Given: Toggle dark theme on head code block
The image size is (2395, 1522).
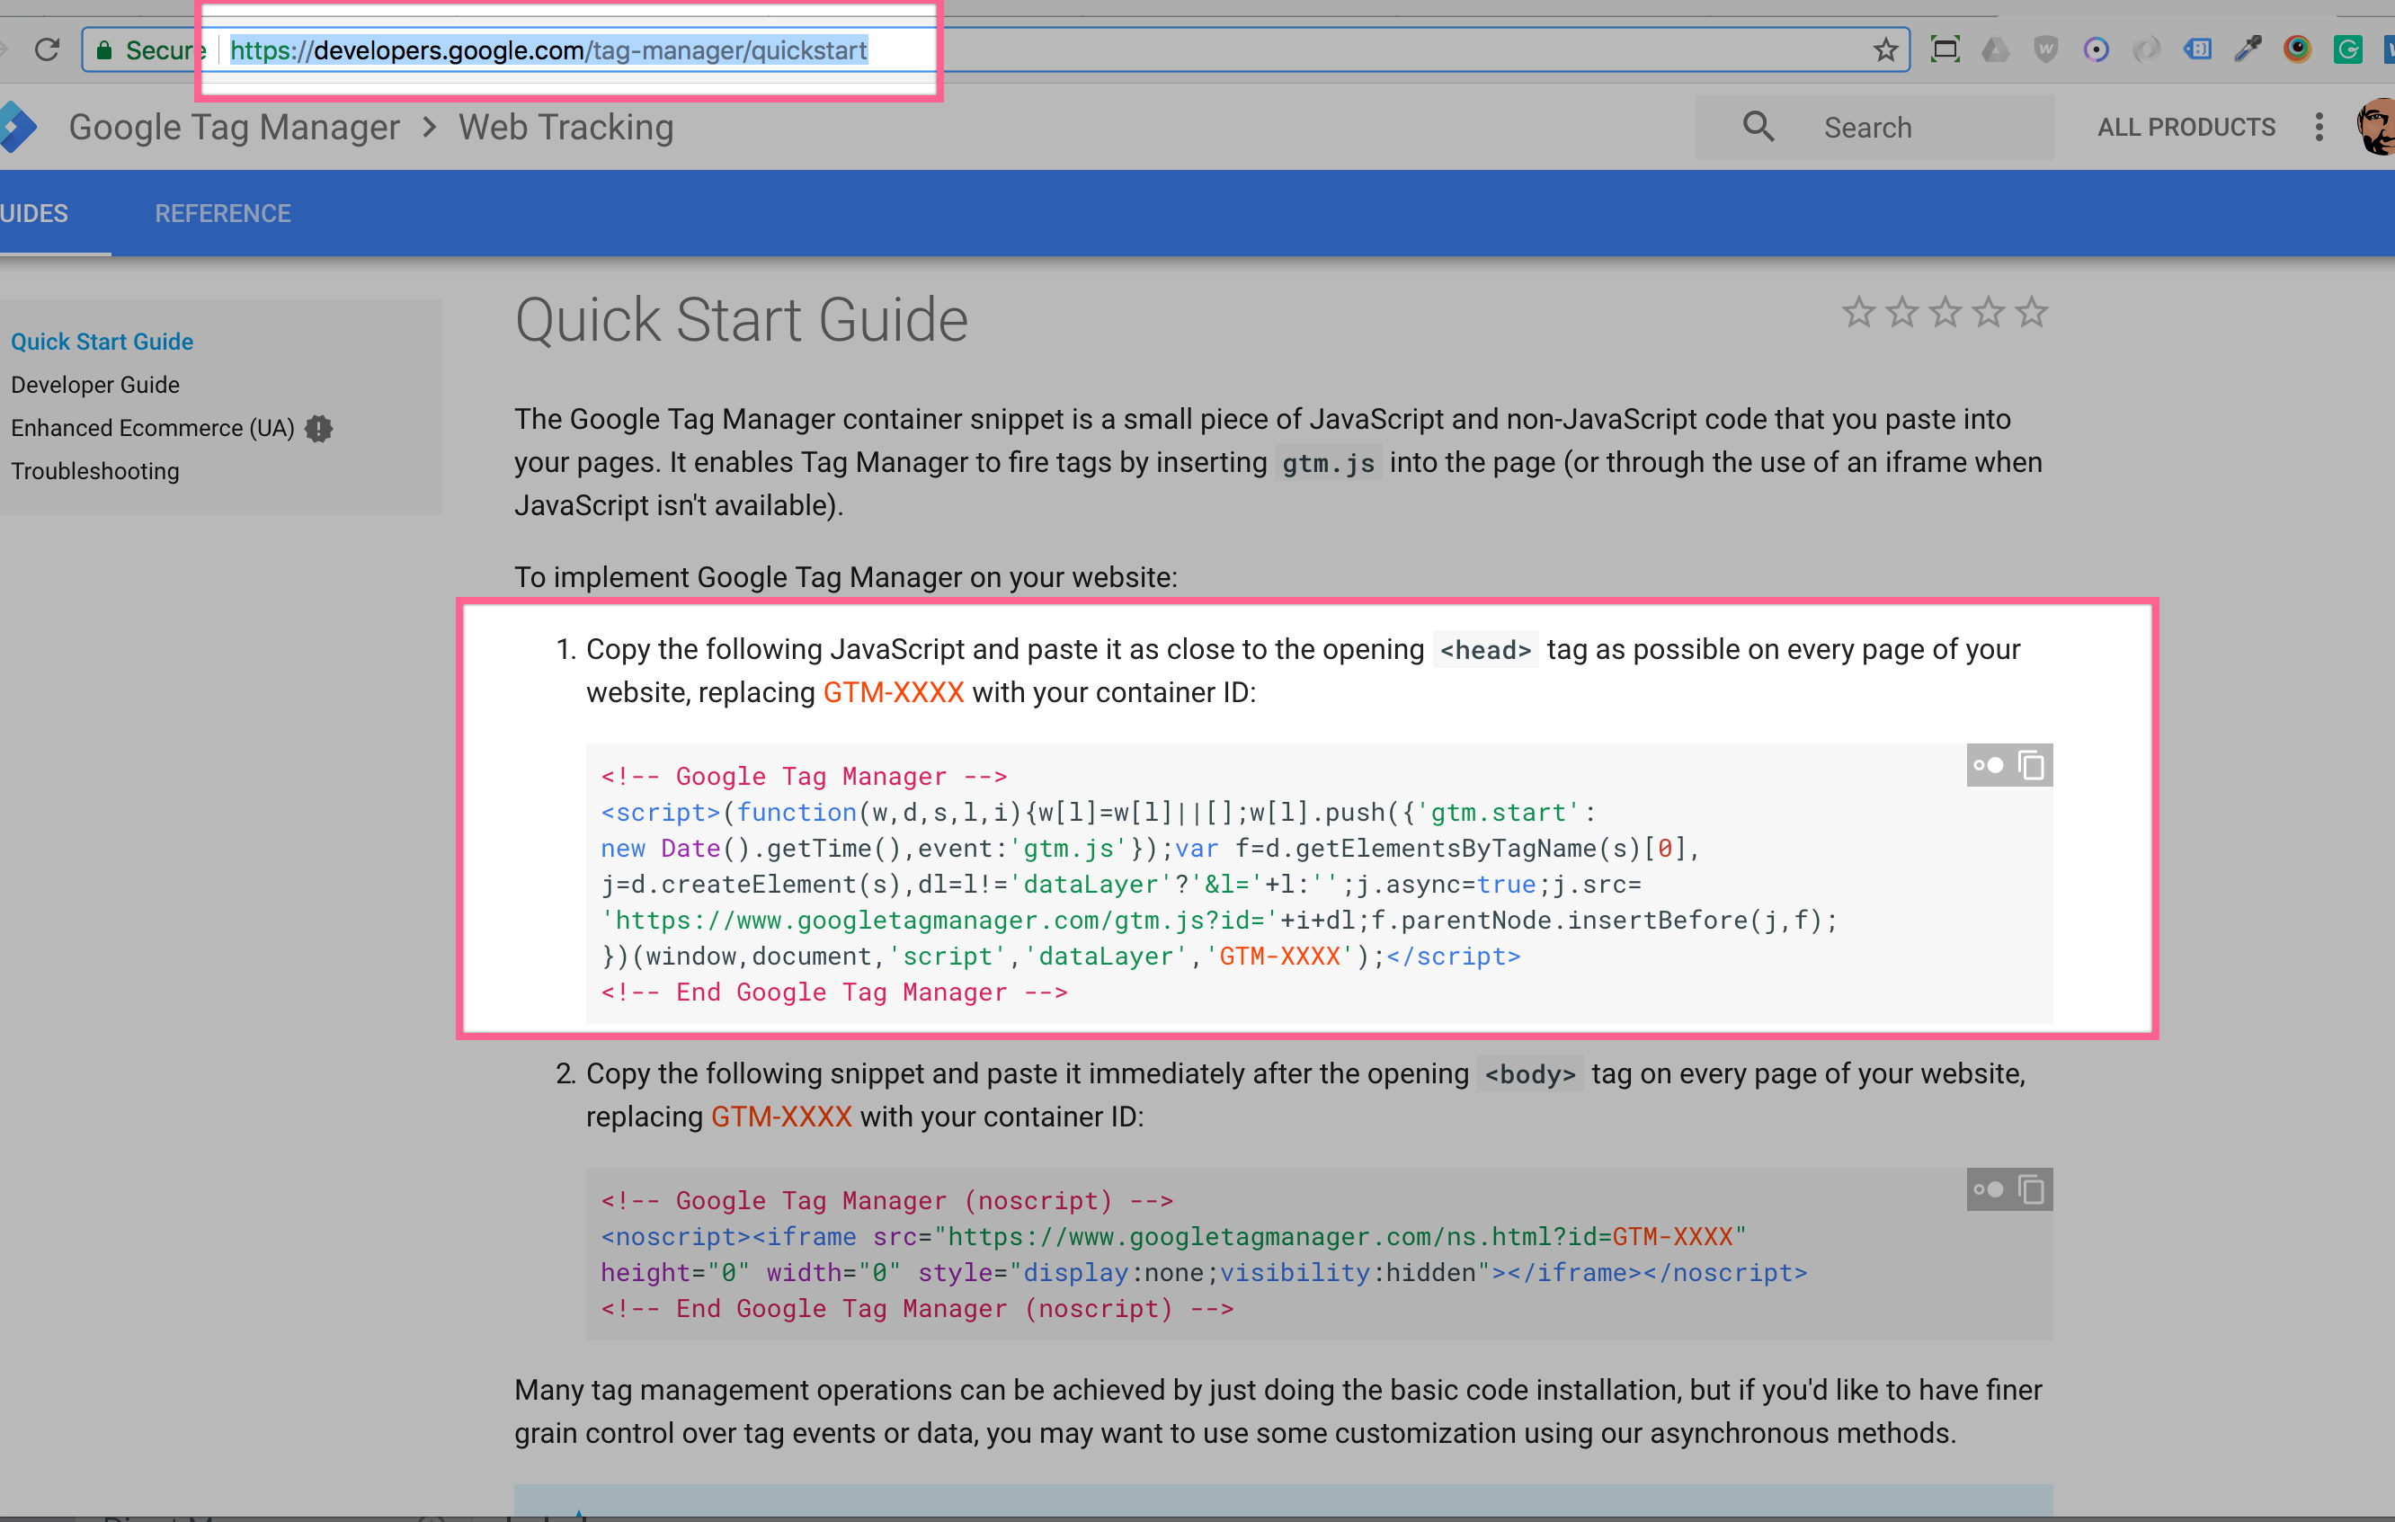Looking at the screenshot, I should 1989,765.
